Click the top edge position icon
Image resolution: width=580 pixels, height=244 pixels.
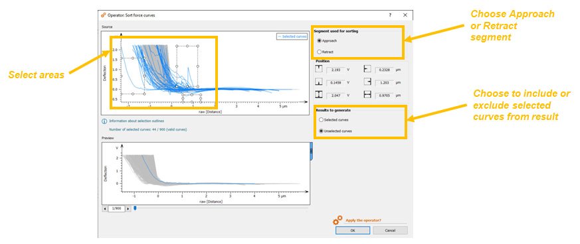(319, 69)
